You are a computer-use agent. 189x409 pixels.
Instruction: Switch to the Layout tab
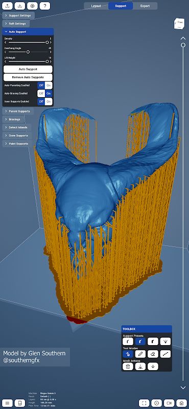coord(96,6)
